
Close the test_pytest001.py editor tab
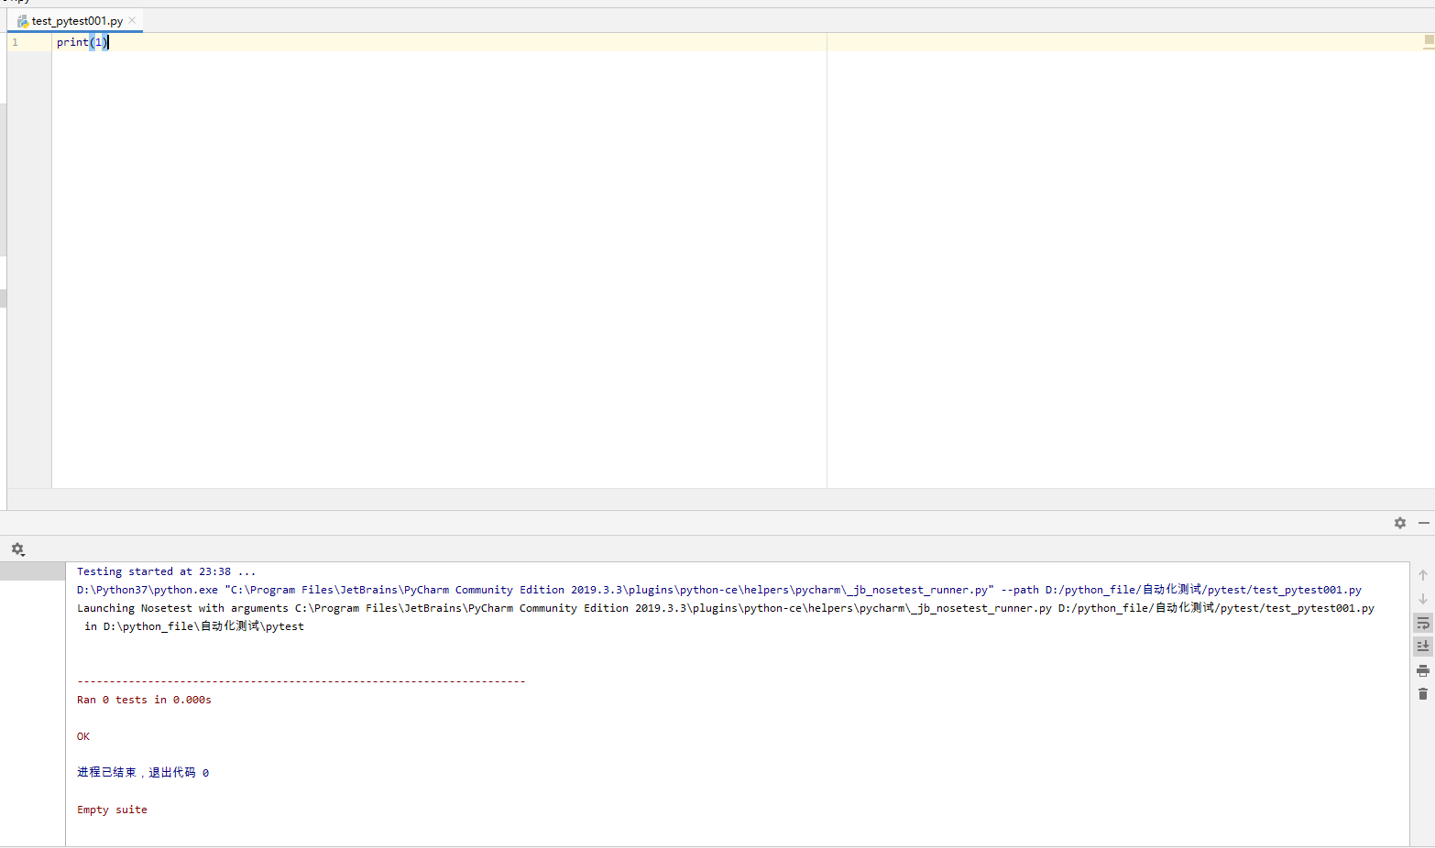(132, 20)
